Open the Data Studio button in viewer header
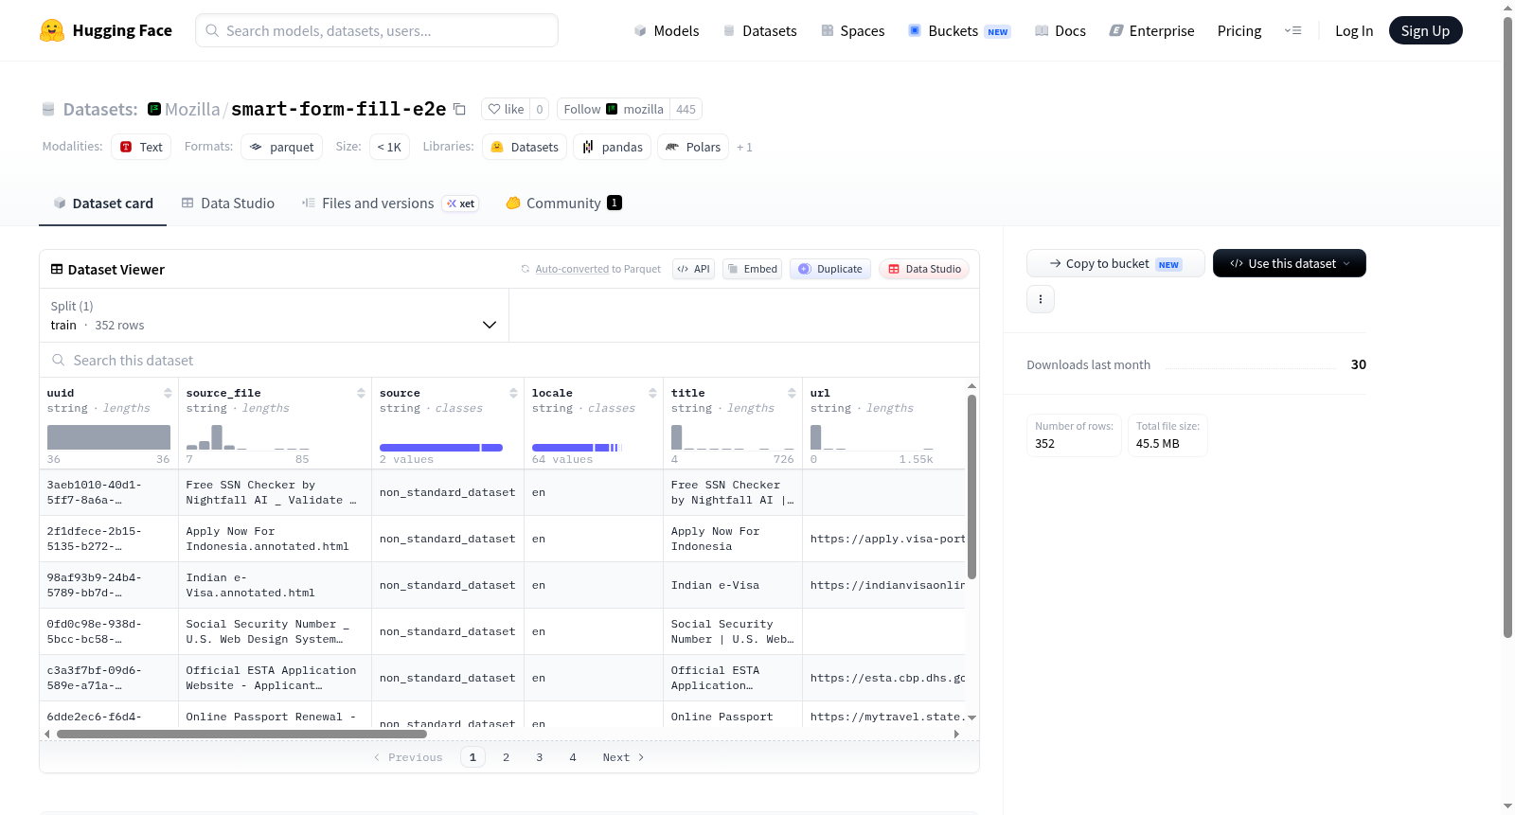Screen dimensions: 1515x815 tap(923, 269)
